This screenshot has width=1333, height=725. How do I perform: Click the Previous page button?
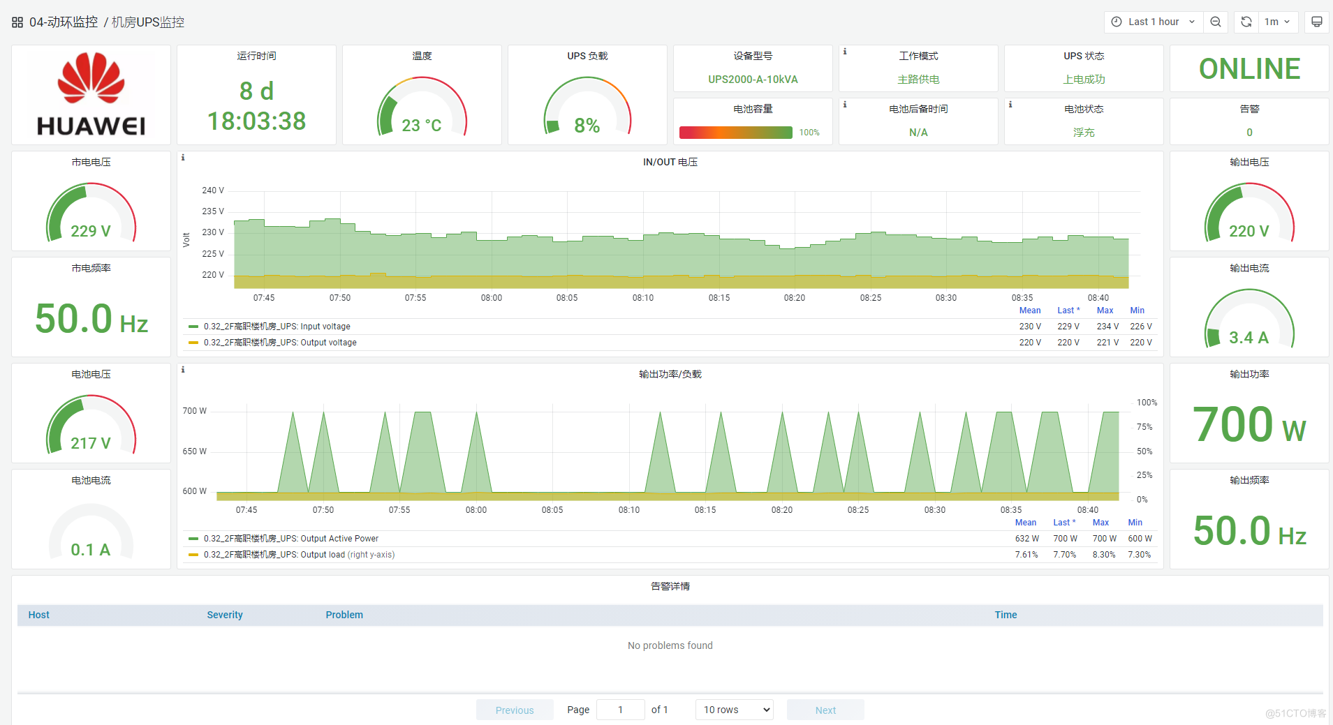[x=515, y=710]
